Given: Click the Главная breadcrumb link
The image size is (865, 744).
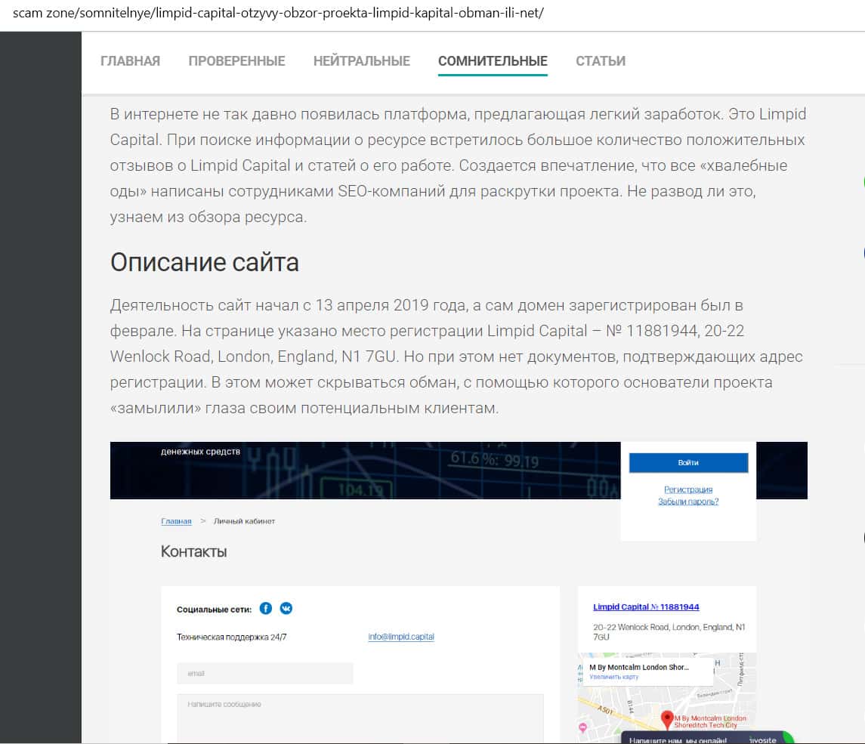Looking at the screenshot, I should coord(176,521).
